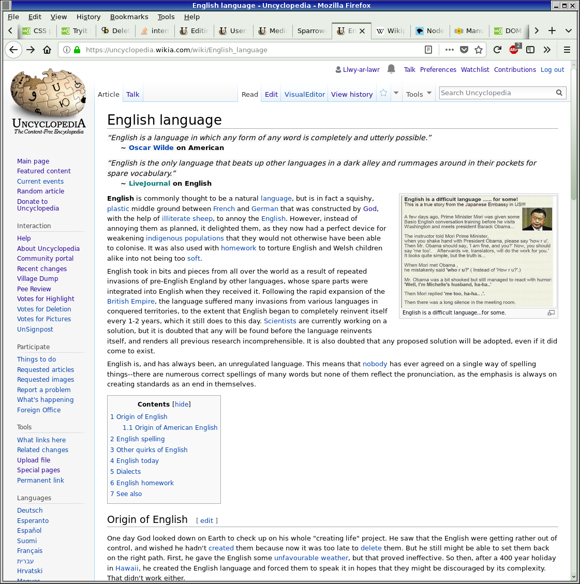Expand the Tools dropdown

pos(419,94)
